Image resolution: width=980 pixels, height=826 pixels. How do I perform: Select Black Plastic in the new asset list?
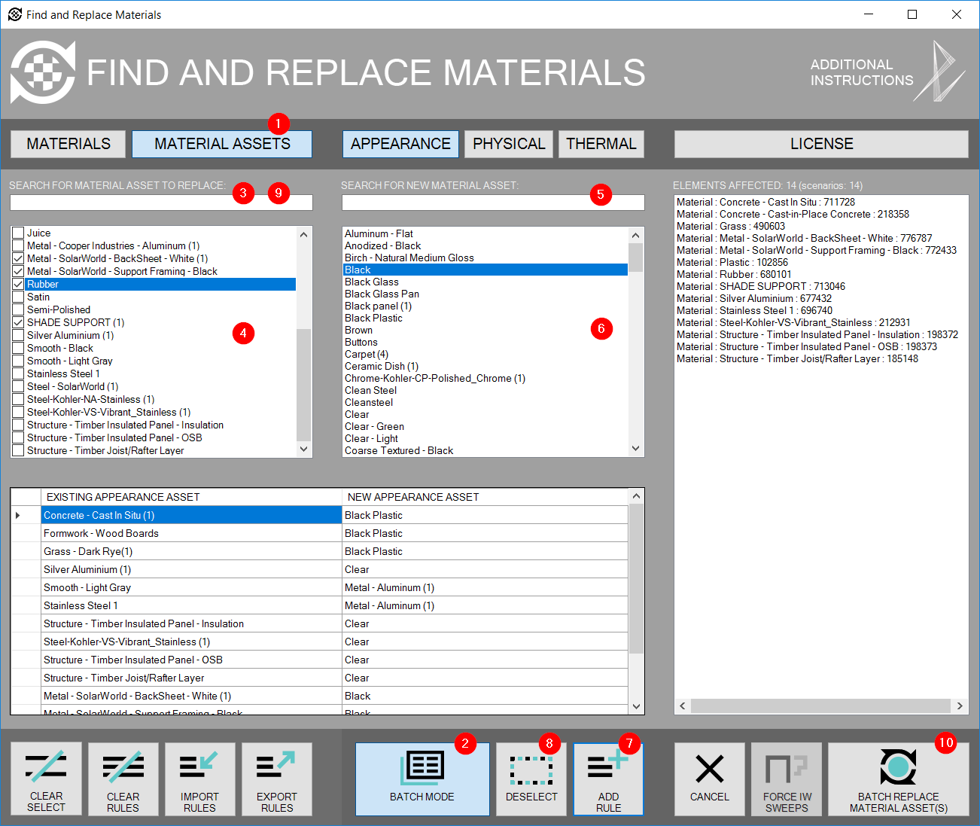pyautogui.click(x=373, y=318)
